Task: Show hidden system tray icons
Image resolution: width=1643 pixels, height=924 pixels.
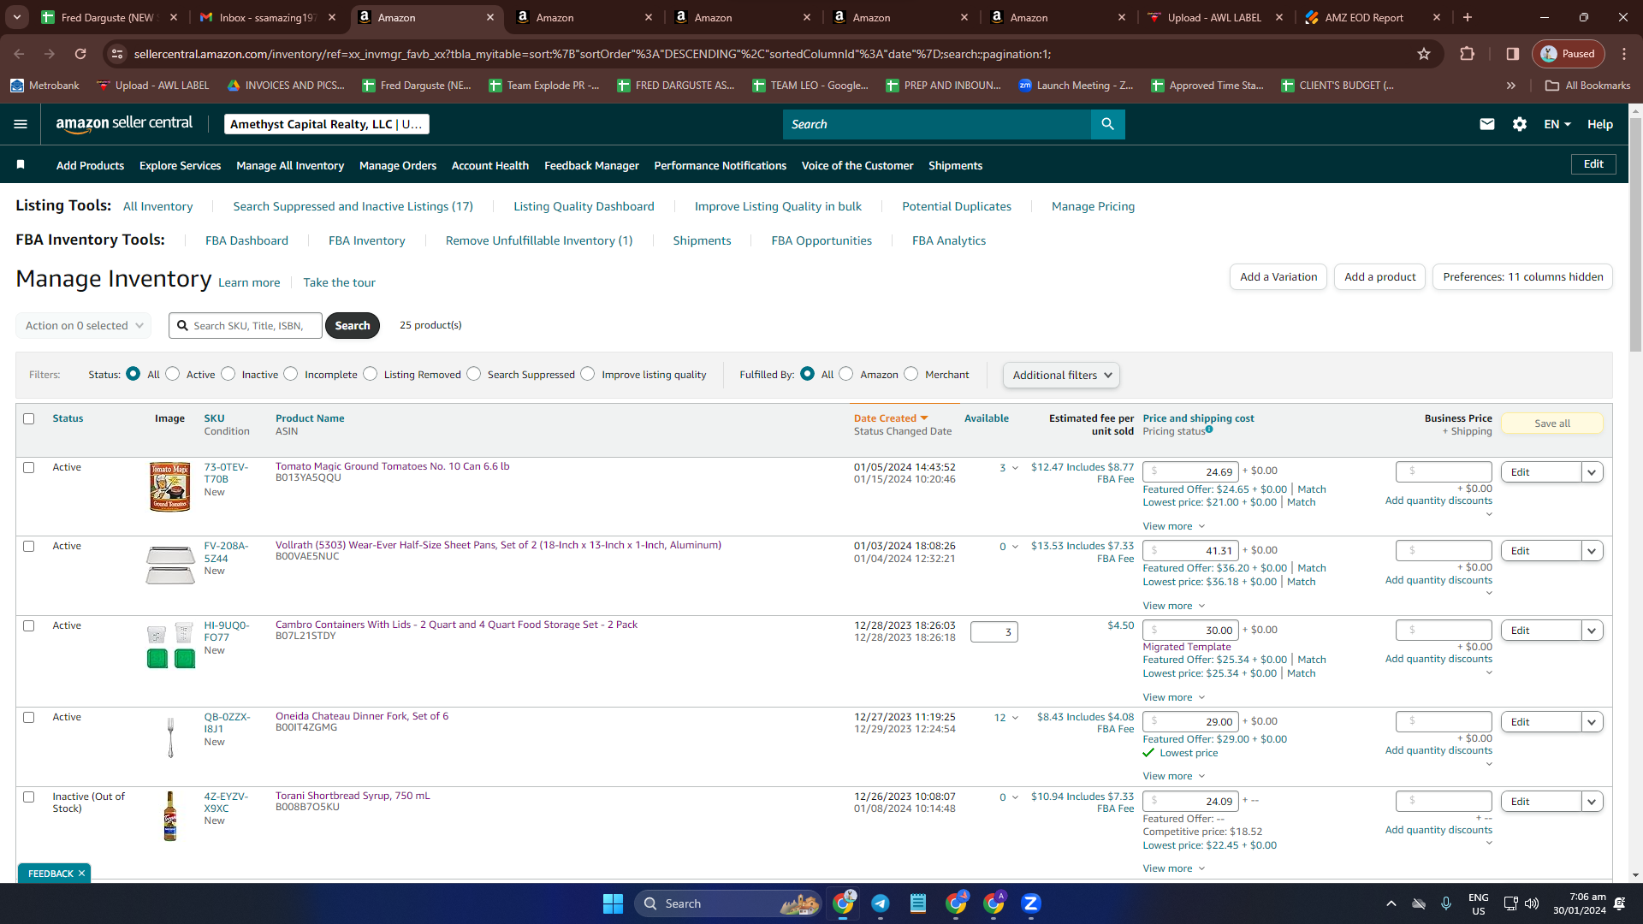Action: pyautogui.click(x=1391, y=903)
